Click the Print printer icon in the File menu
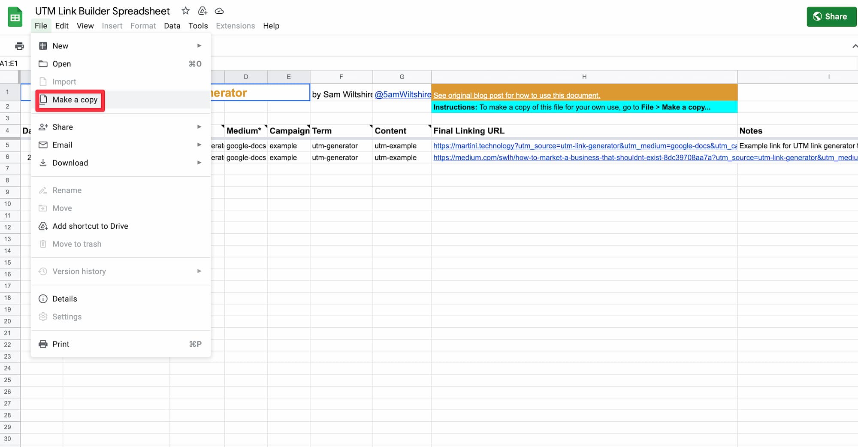The height and width of the screenshot is (447, 858). pos(43,344)
